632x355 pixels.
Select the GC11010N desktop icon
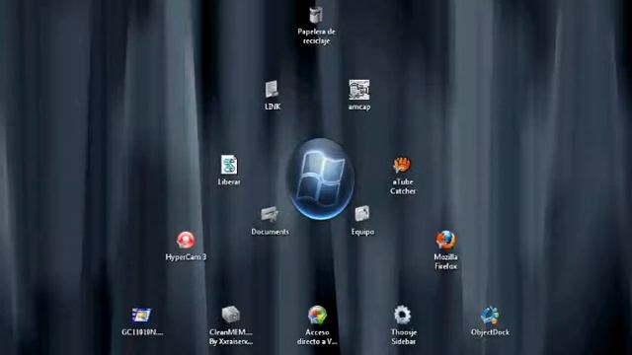[x=141, y=316]
